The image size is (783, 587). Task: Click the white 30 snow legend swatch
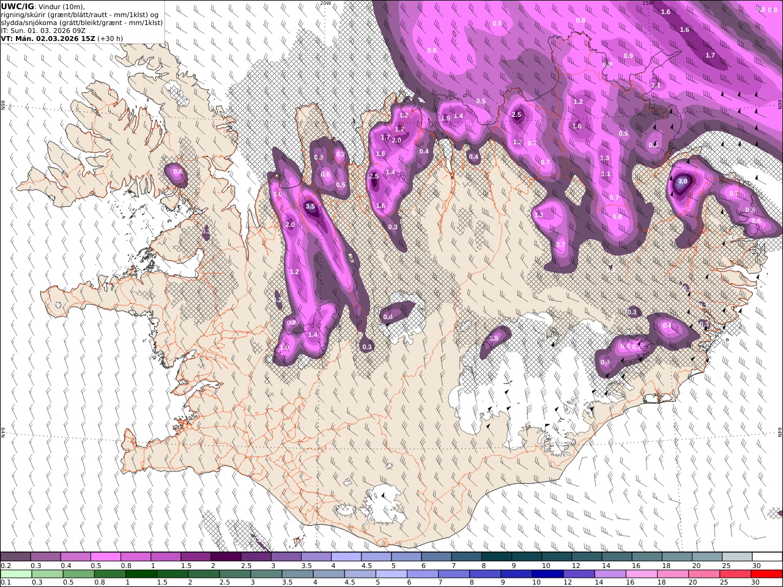click(x=767, y=557)
